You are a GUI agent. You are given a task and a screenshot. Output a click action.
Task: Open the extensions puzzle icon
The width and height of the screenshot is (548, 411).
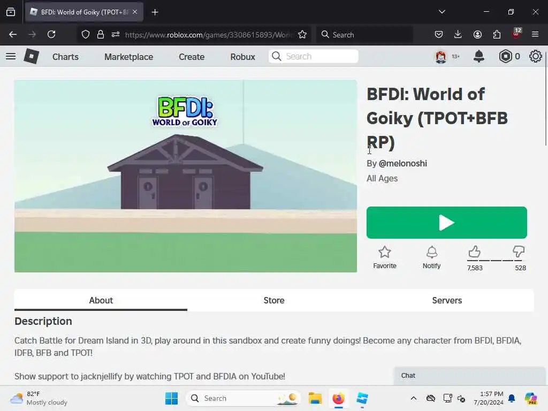pyautogui.click(x=497, y=34)
